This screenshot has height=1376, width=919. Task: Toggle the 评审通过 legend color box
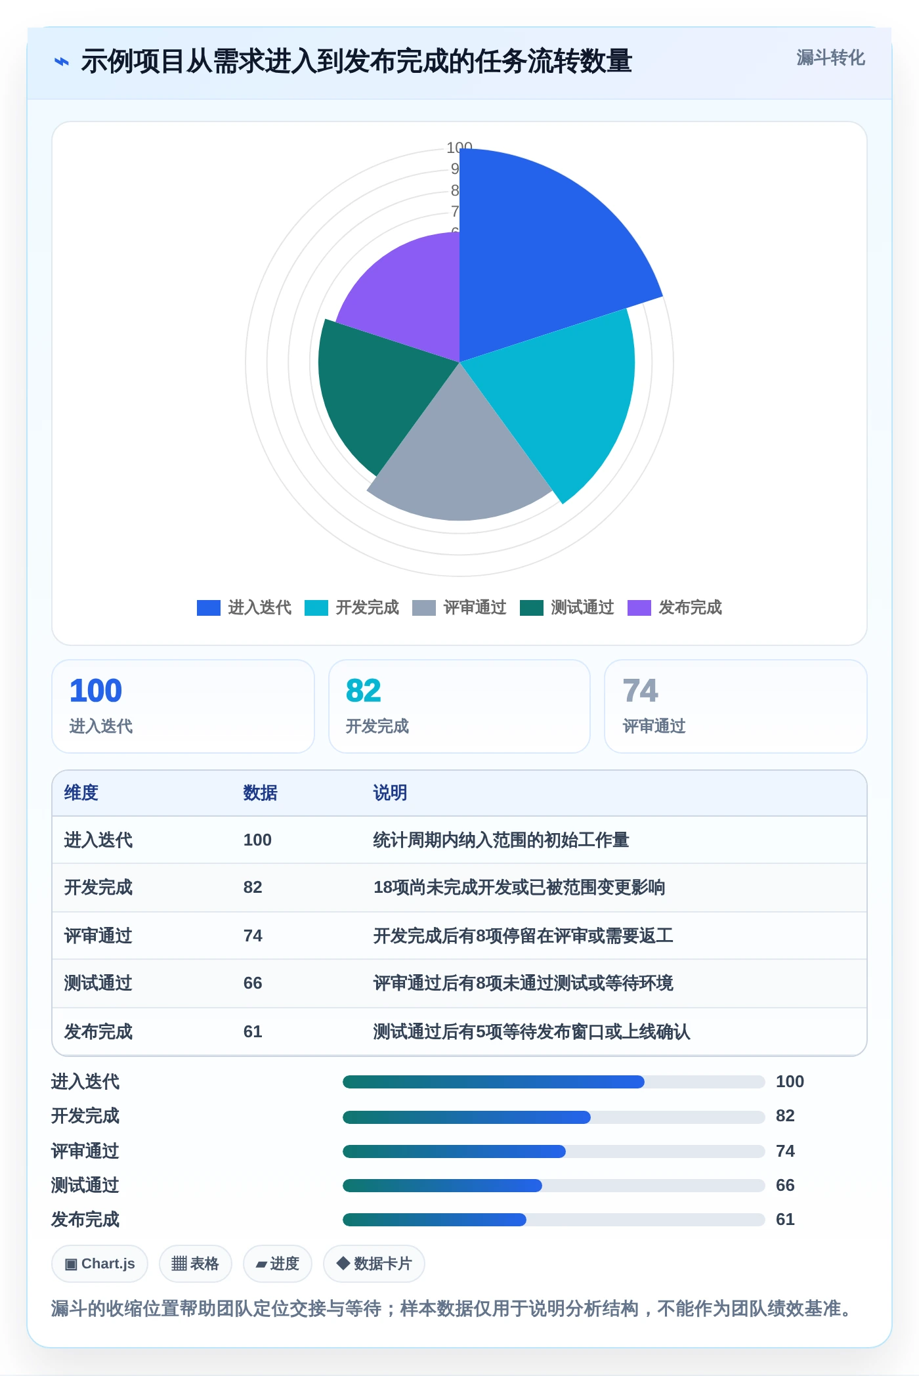click(x=424, y=608)
